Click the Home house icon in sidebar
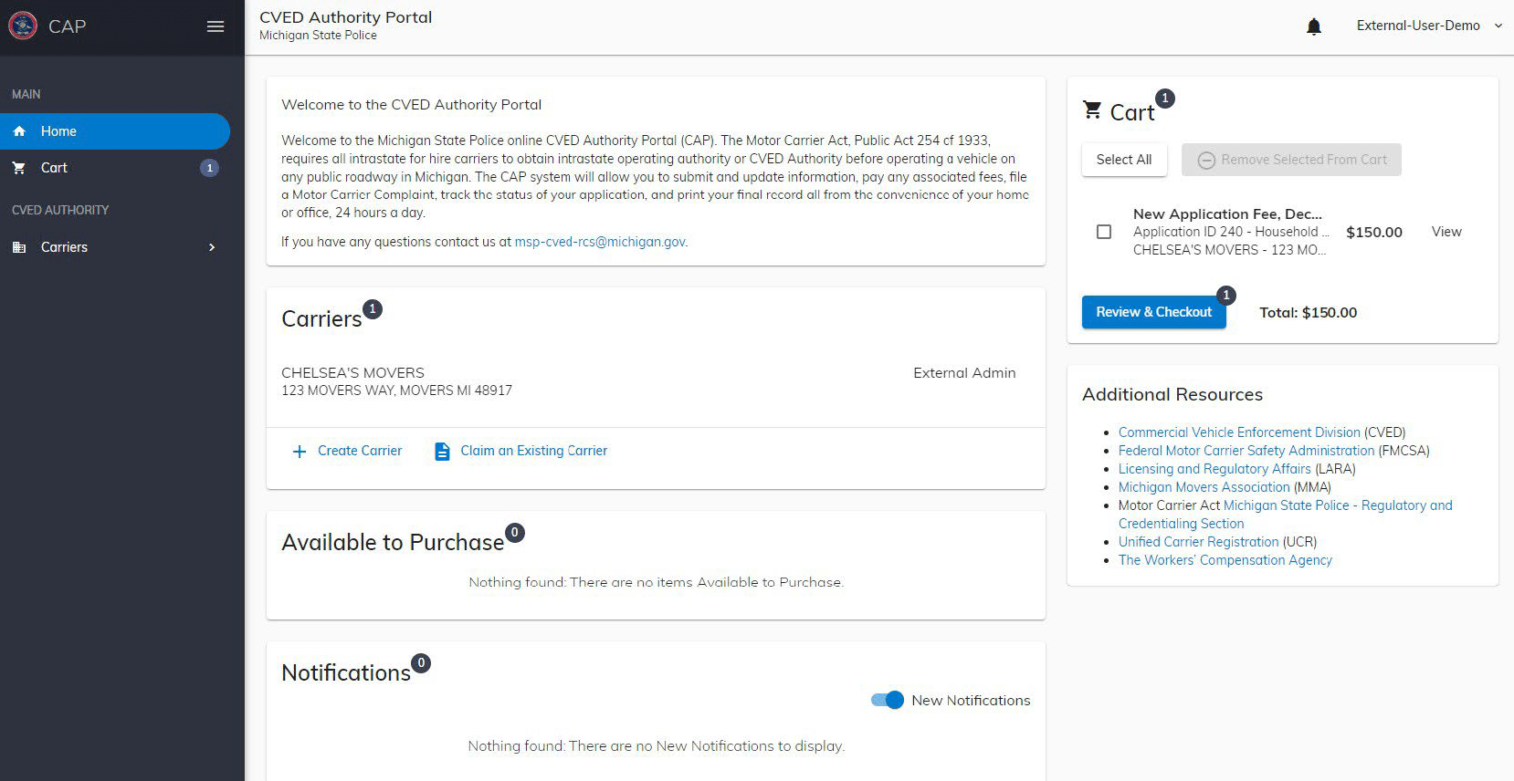 tap(19, 131)
